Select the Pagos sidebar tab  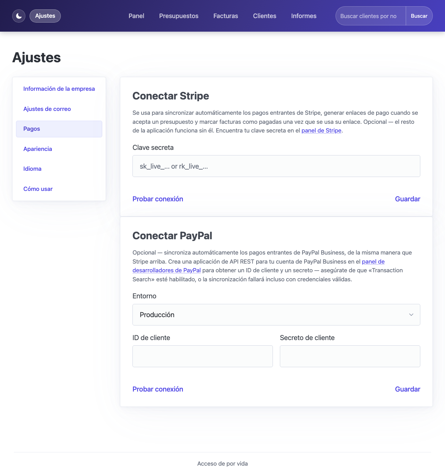point(59,129)
